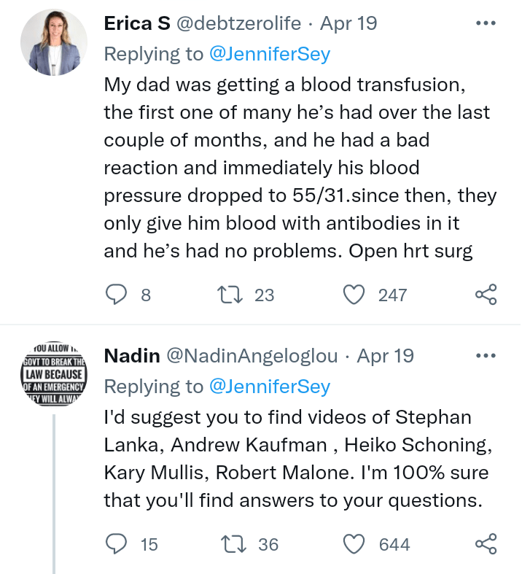
Task: Open Apr 19 timestamp on Nadin's tweet
Action: tap(386, 356)
